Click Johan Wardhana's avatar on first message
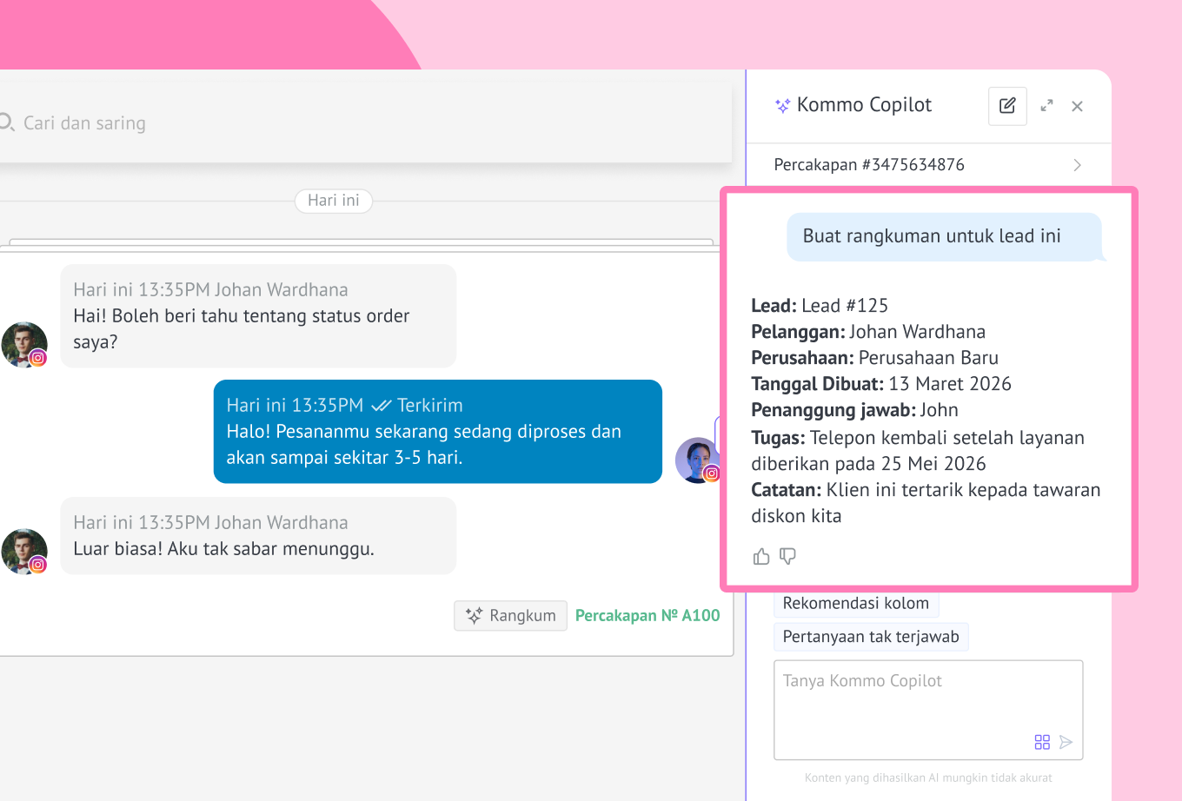This screenshot has width=1182, height=801. click(x=24, y=345)
